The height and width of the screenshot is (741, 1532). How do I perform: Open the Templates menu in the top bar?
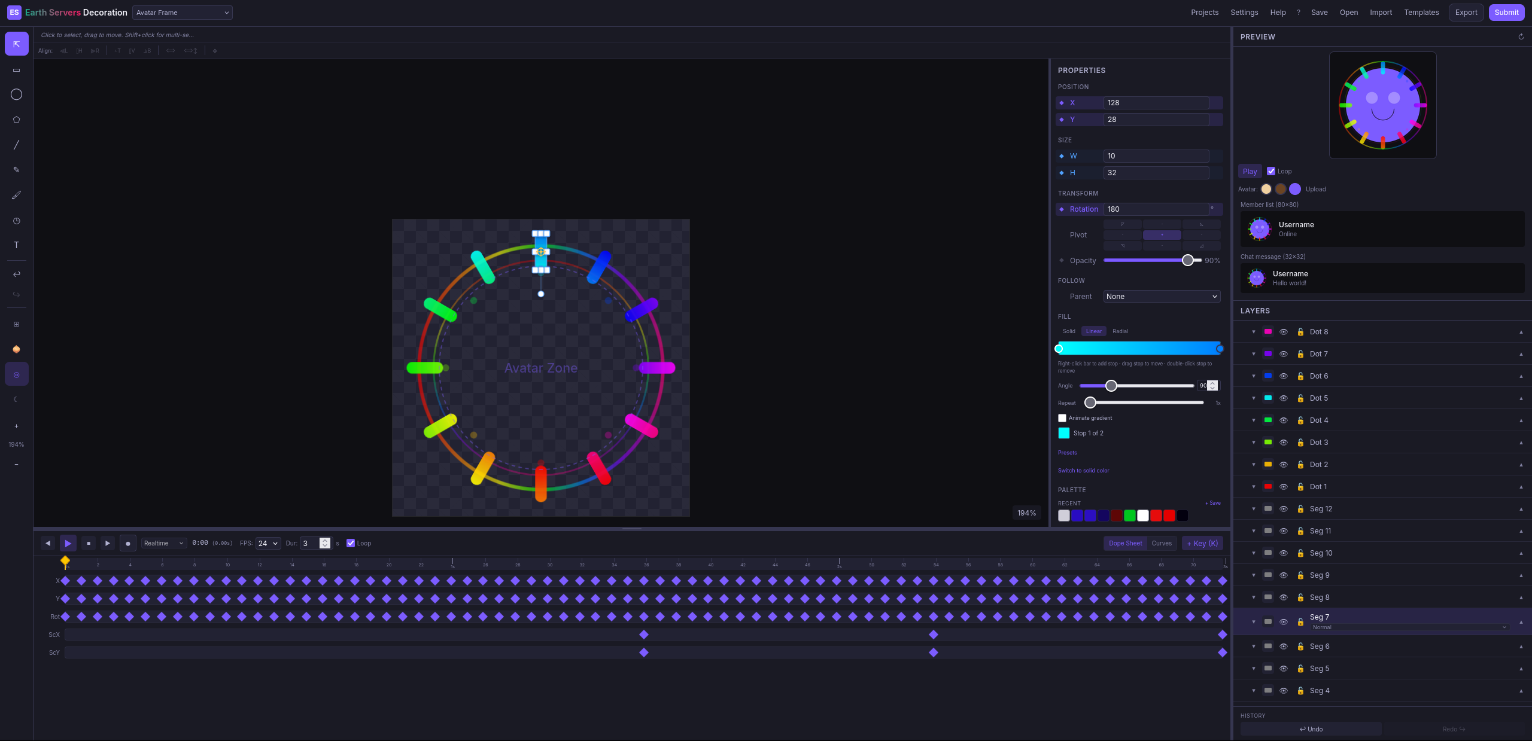(x=1421, y=13)
